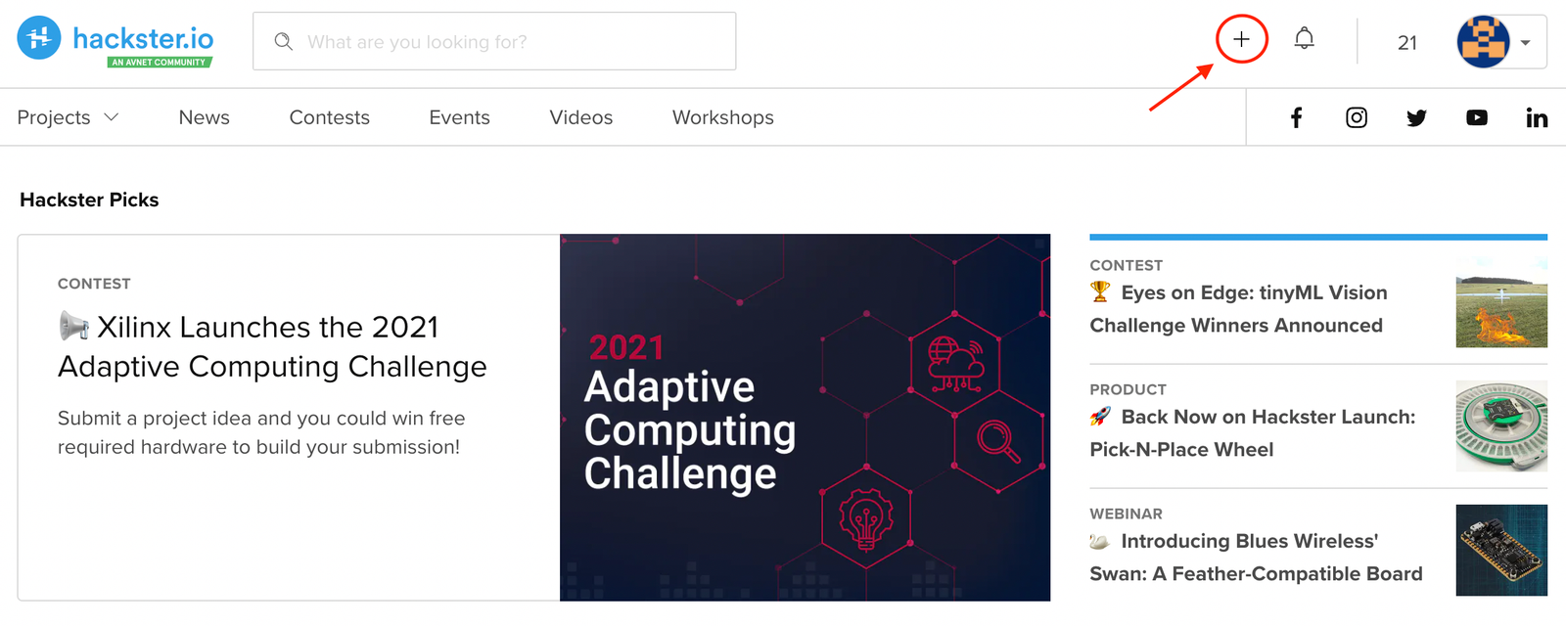The image size is (1566, 626).
Task: Click the Swan Feather board thumbnail
Action: coord(1501,551)
